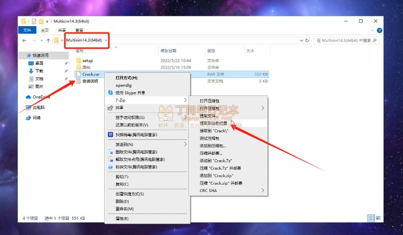Screen dimensions: 403x235
Task: Click the 下载 download arrow icon
Action: click(x=31, y=71)
